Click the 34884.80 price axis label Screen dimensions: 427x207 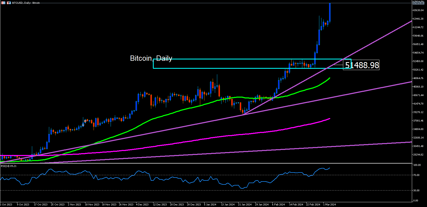tap(418, 129)
